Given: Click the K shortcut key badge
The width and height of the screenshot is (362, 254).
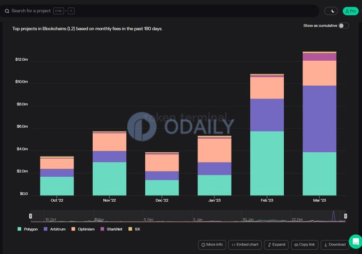Looking at the screenshot, I should tap(71, 11).
